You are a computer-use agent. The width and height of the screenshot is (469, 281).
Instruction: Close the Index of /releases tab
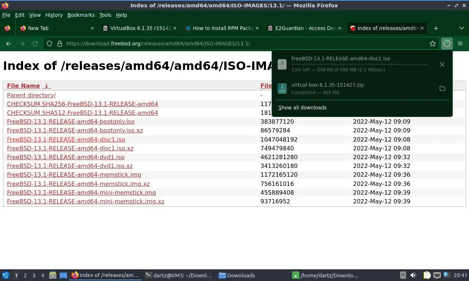422,28
